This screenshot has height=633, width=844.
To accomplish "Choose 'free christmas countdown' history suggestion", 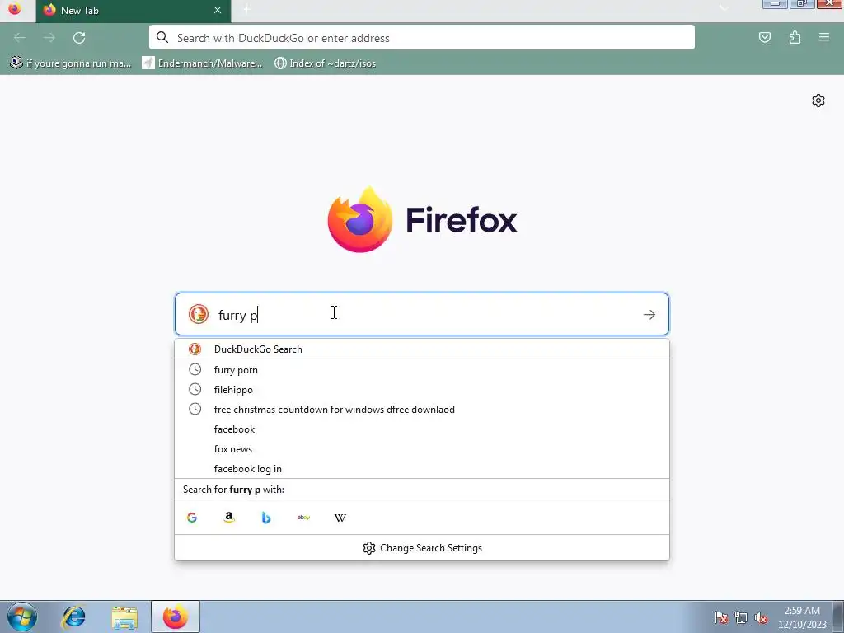I will click(421, 410).
